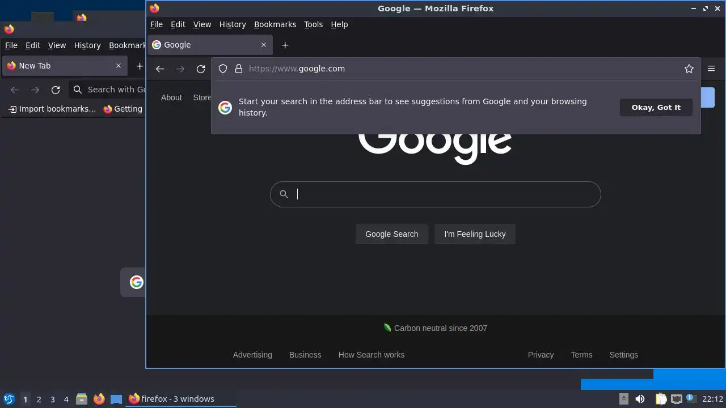The height and width of the screenshot is (408, 726).
Task: Open History menu in background Firefox window
Action: click(x=87, y=45)
